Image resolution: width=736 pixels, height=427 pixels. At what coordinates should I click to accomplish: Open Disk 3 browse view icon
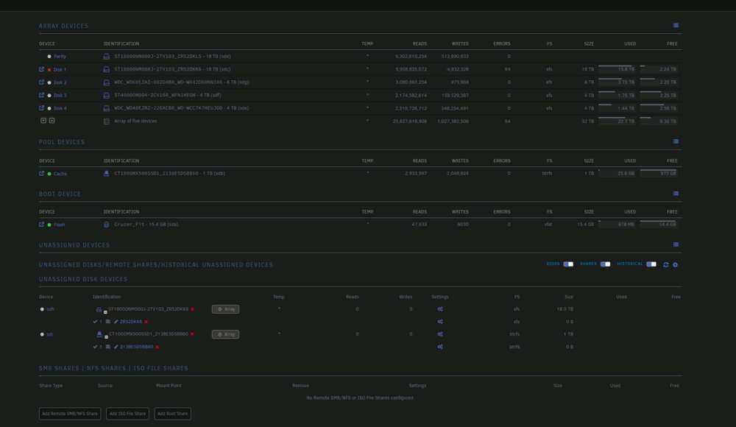pos(41,95)
